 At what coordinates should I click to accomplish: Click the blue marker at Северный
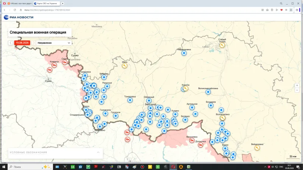(x=149, y=100)
